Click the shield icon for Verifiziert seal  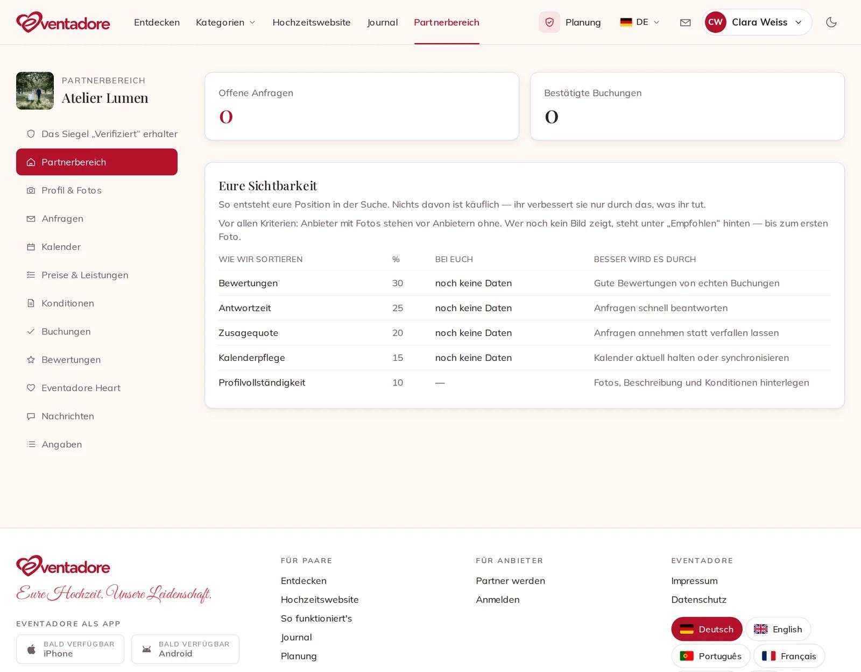coord(31,134)
